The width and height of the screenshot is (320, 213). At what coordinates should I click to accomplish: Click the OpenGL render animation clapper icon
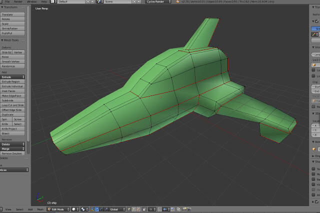pos(189,209)
